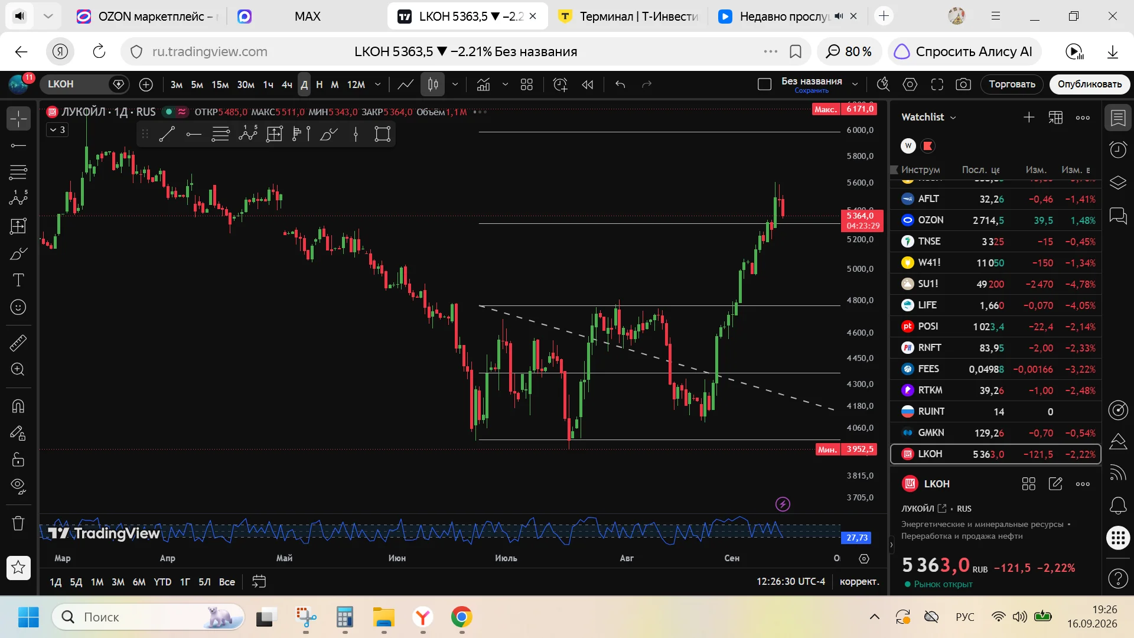The height and width of the screenshot is (638, 1134).
Task: Switch to the Терминал Т-Инвестиции tab
Action: tap(628, 17)
